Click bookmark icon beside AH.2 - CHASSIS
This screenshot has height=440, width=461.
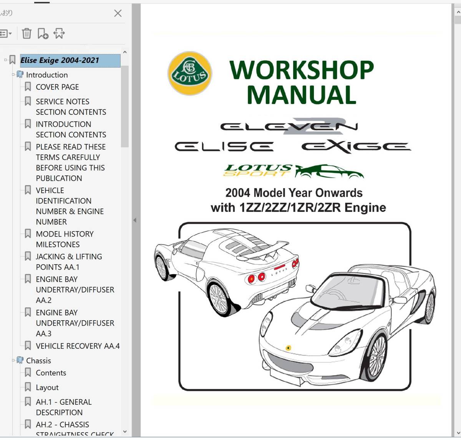[28, 424]
